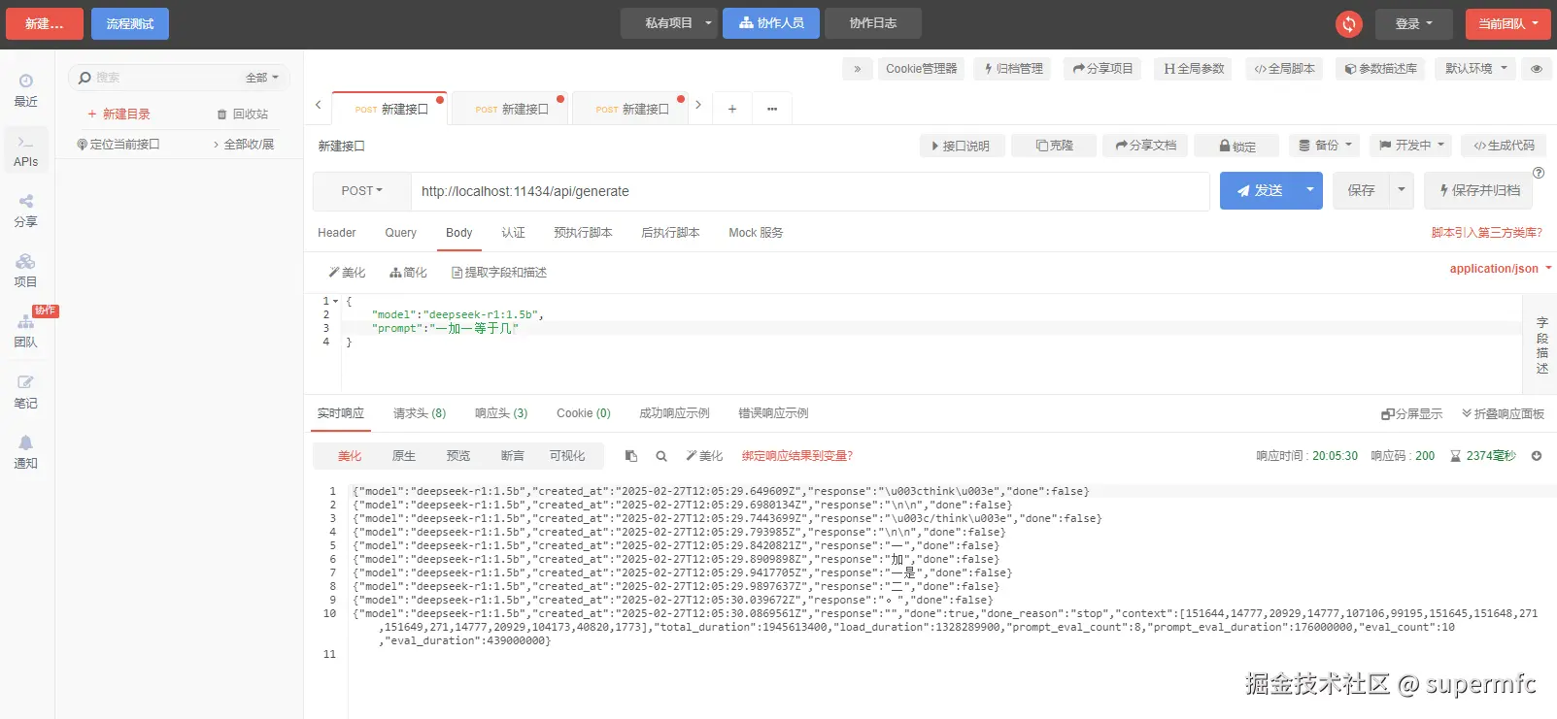The image size is (1557, 719).
Task: Open the tab overflow ellipsis menu
Action: [x=772, y=109]
